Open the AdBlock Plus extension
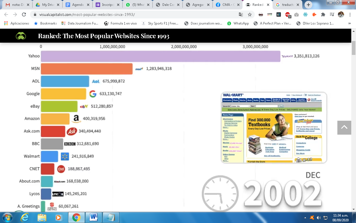356x223 pixels. pos(288,15)
